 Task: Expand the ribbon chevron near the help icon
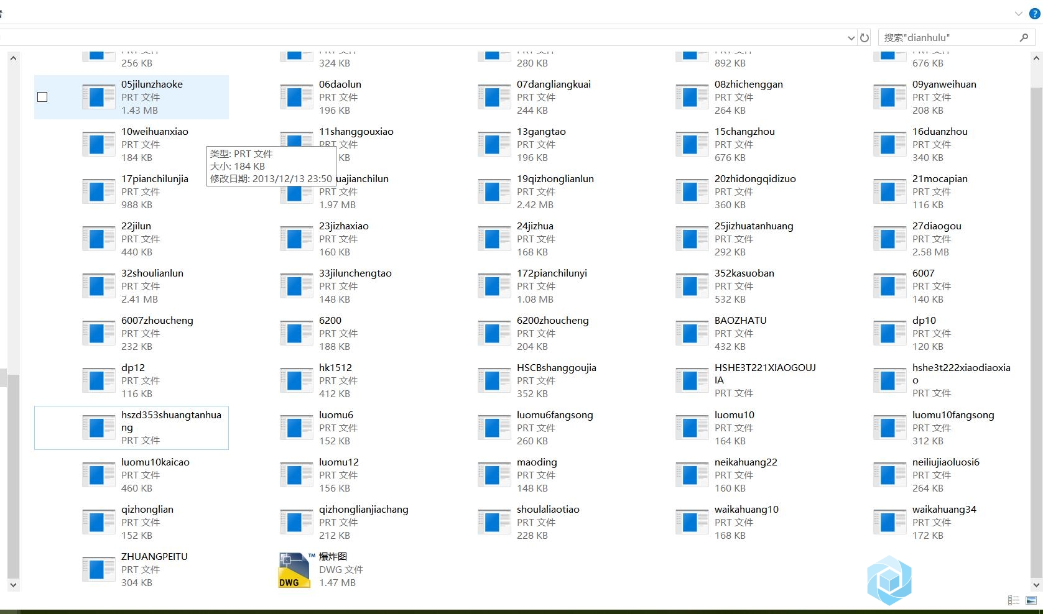tap(1018, 13)
